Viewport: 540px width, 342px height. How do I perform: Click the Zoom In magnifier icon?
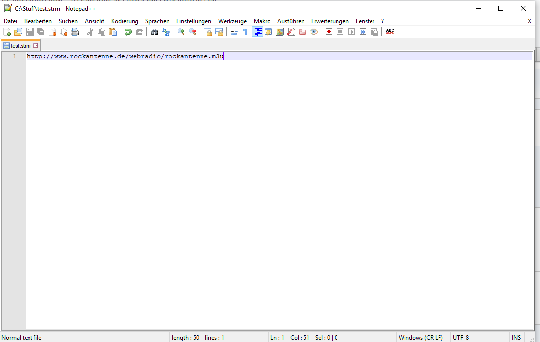[181, 32]
